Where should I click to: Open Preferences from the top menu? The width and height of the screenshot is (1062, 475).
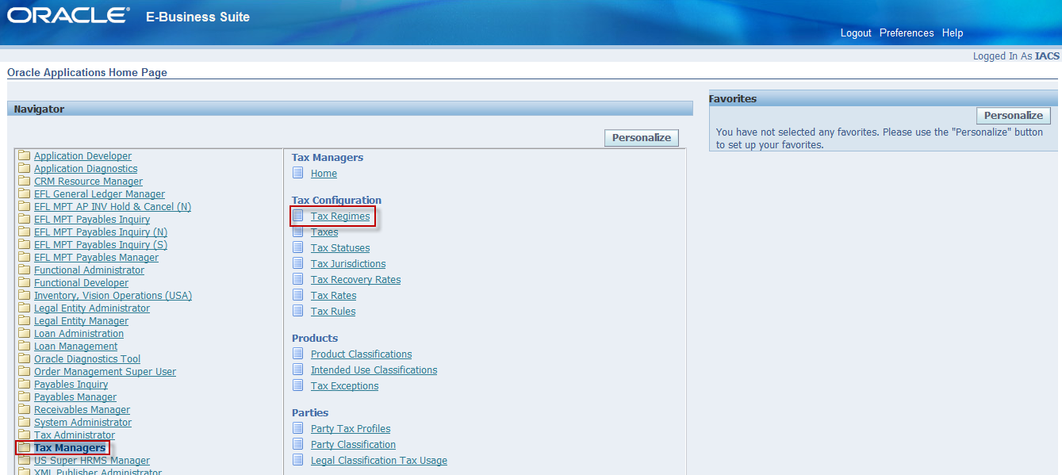click(906, 33)
